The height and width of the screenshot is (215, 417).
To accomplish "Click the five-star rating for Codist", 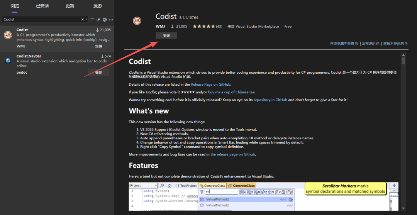I will coord(203,27).
